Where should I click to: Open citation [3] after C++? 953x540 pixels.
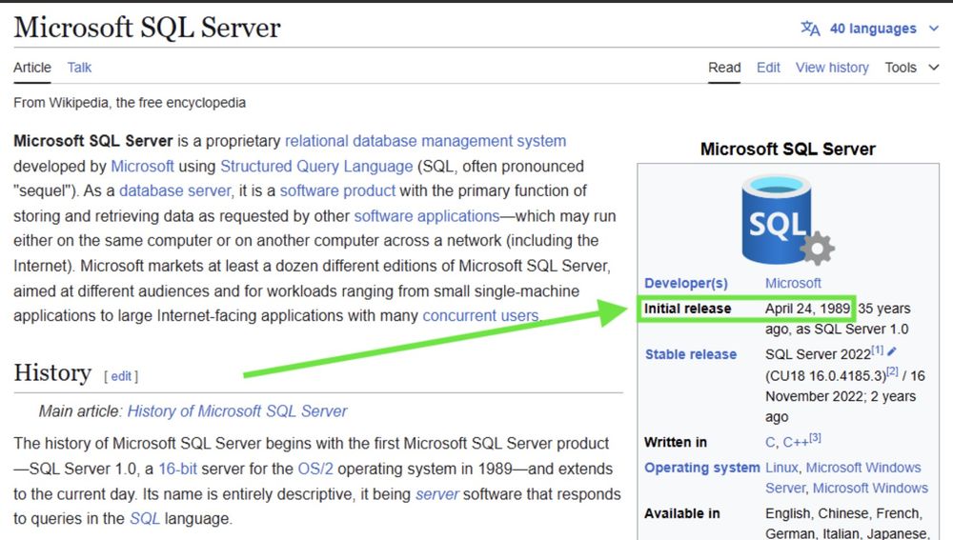(815, 437)
